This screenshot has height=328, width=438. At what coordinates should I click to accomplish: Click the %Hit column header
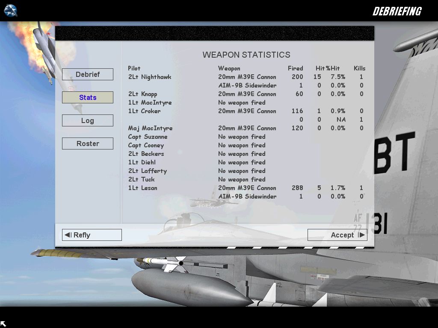point(333,68)
